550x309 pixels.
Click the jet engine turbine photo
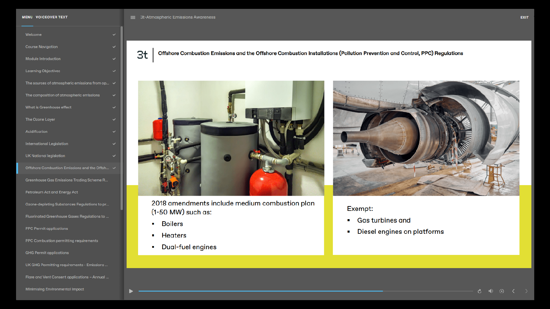tap(426, 138)
